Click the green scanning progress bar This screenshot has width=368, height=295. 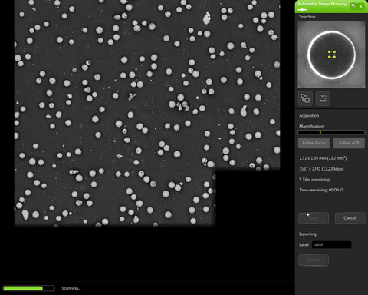pyautogui.click(x=29, y=288)
